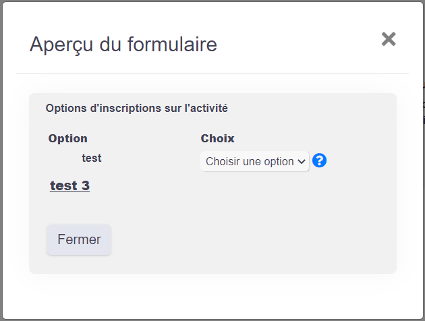The height and width of the screenshot is (321, 425).
Task: Click the numeral 3 in the test 3 link
Action: tap(86, 186)
